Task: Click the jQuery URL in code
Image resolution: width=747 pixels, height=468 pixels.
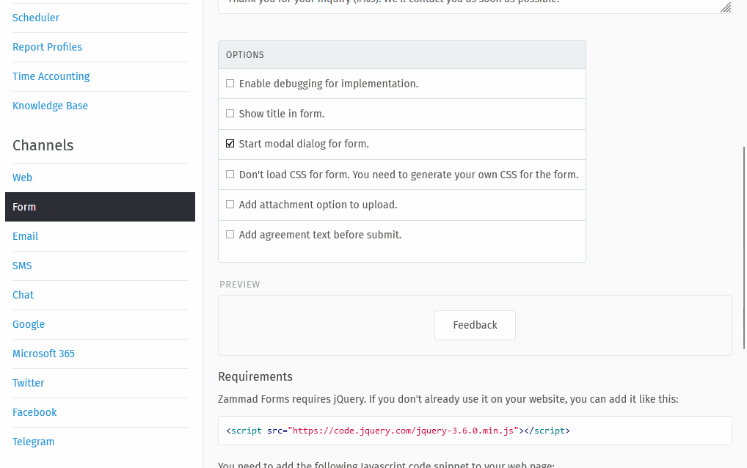Action: coord(403,431)
